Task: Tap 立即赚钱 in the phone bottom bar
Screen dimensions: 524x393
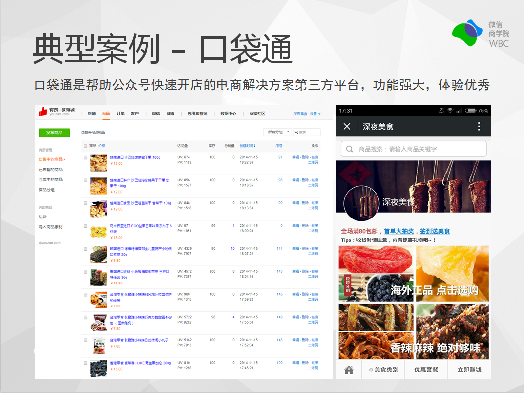Action: (x=469, y=370)
